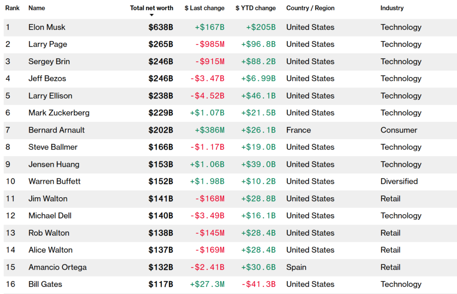The height and width of the screenshot is (294, 457).
Task: Open Mark Zuckerberg's entry
Action: pos(59,113)
